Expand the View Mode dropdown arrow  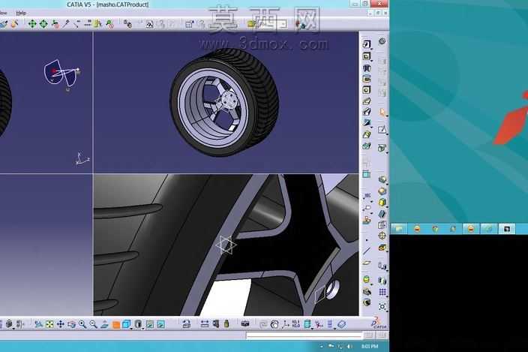[x=142, y=328]
